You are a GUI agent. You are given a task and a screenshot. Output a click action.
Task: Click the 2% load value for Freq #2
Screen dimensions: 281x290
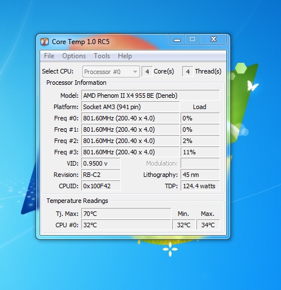tap(200, 141)
